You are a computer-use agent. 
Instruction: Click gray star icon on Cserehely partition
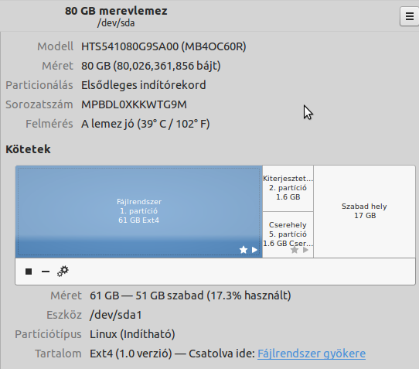(295, 250)
